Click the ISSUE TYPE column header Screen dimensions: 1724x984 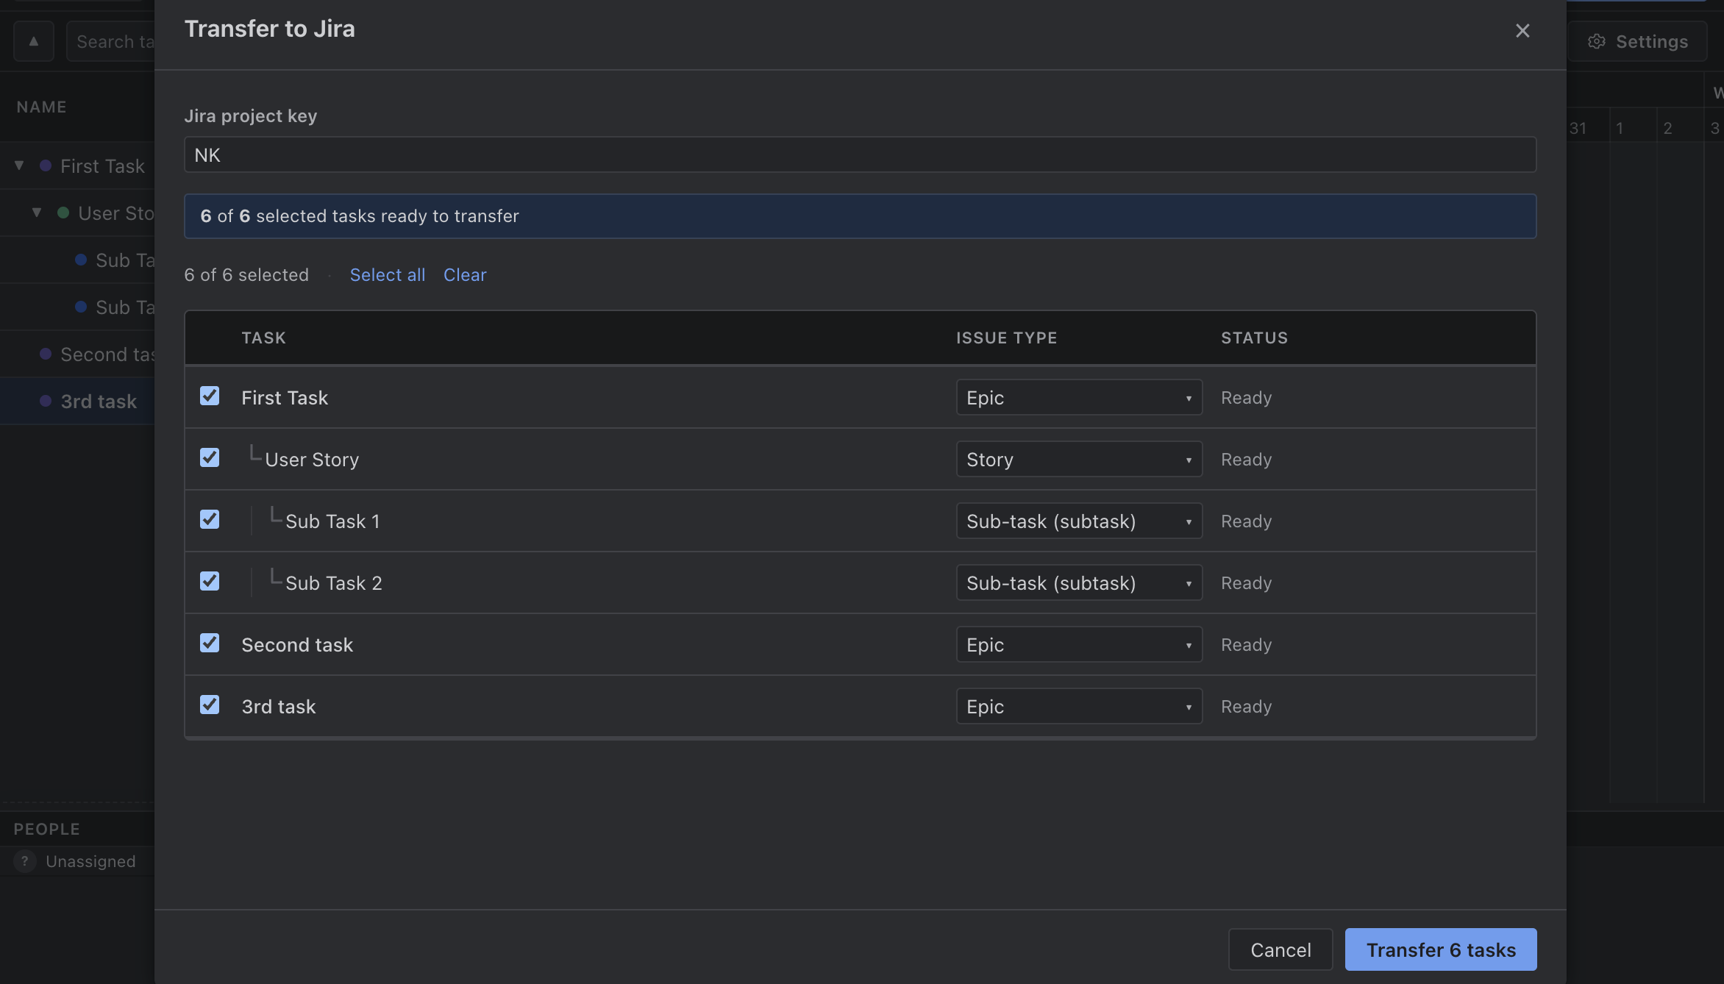1006,338
